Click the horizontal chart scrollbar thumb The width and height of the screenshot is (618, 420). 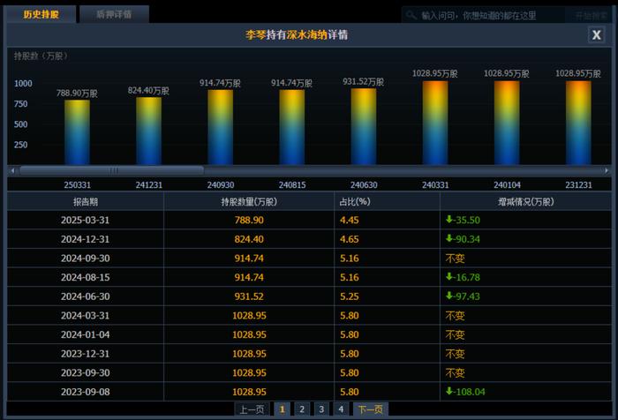pos(112,170)
